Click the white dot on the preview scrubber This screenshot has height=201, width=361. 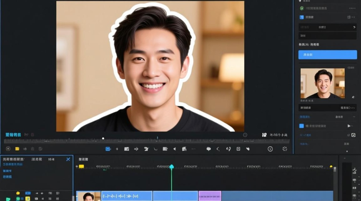point(103,139)
